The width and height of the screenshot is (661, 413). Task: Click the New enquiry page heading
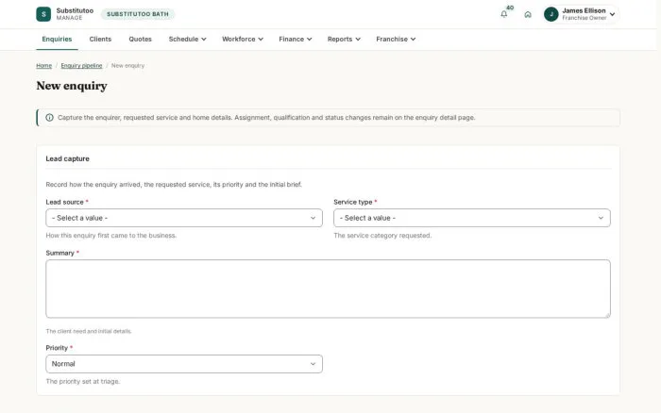click(72, 86)
